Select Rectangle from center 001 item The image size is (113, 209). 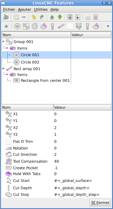pyautogui.click(x=45, y=81)
